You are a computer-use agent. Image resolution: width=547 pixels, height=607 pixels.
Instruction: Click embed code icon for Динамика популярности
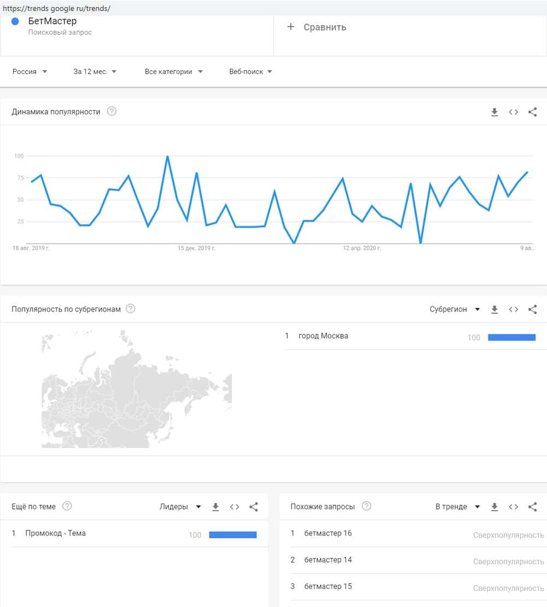pos(513,112)
